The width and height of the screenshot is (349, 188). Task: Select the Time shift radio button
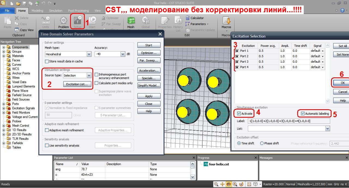[x=239, y=143]
